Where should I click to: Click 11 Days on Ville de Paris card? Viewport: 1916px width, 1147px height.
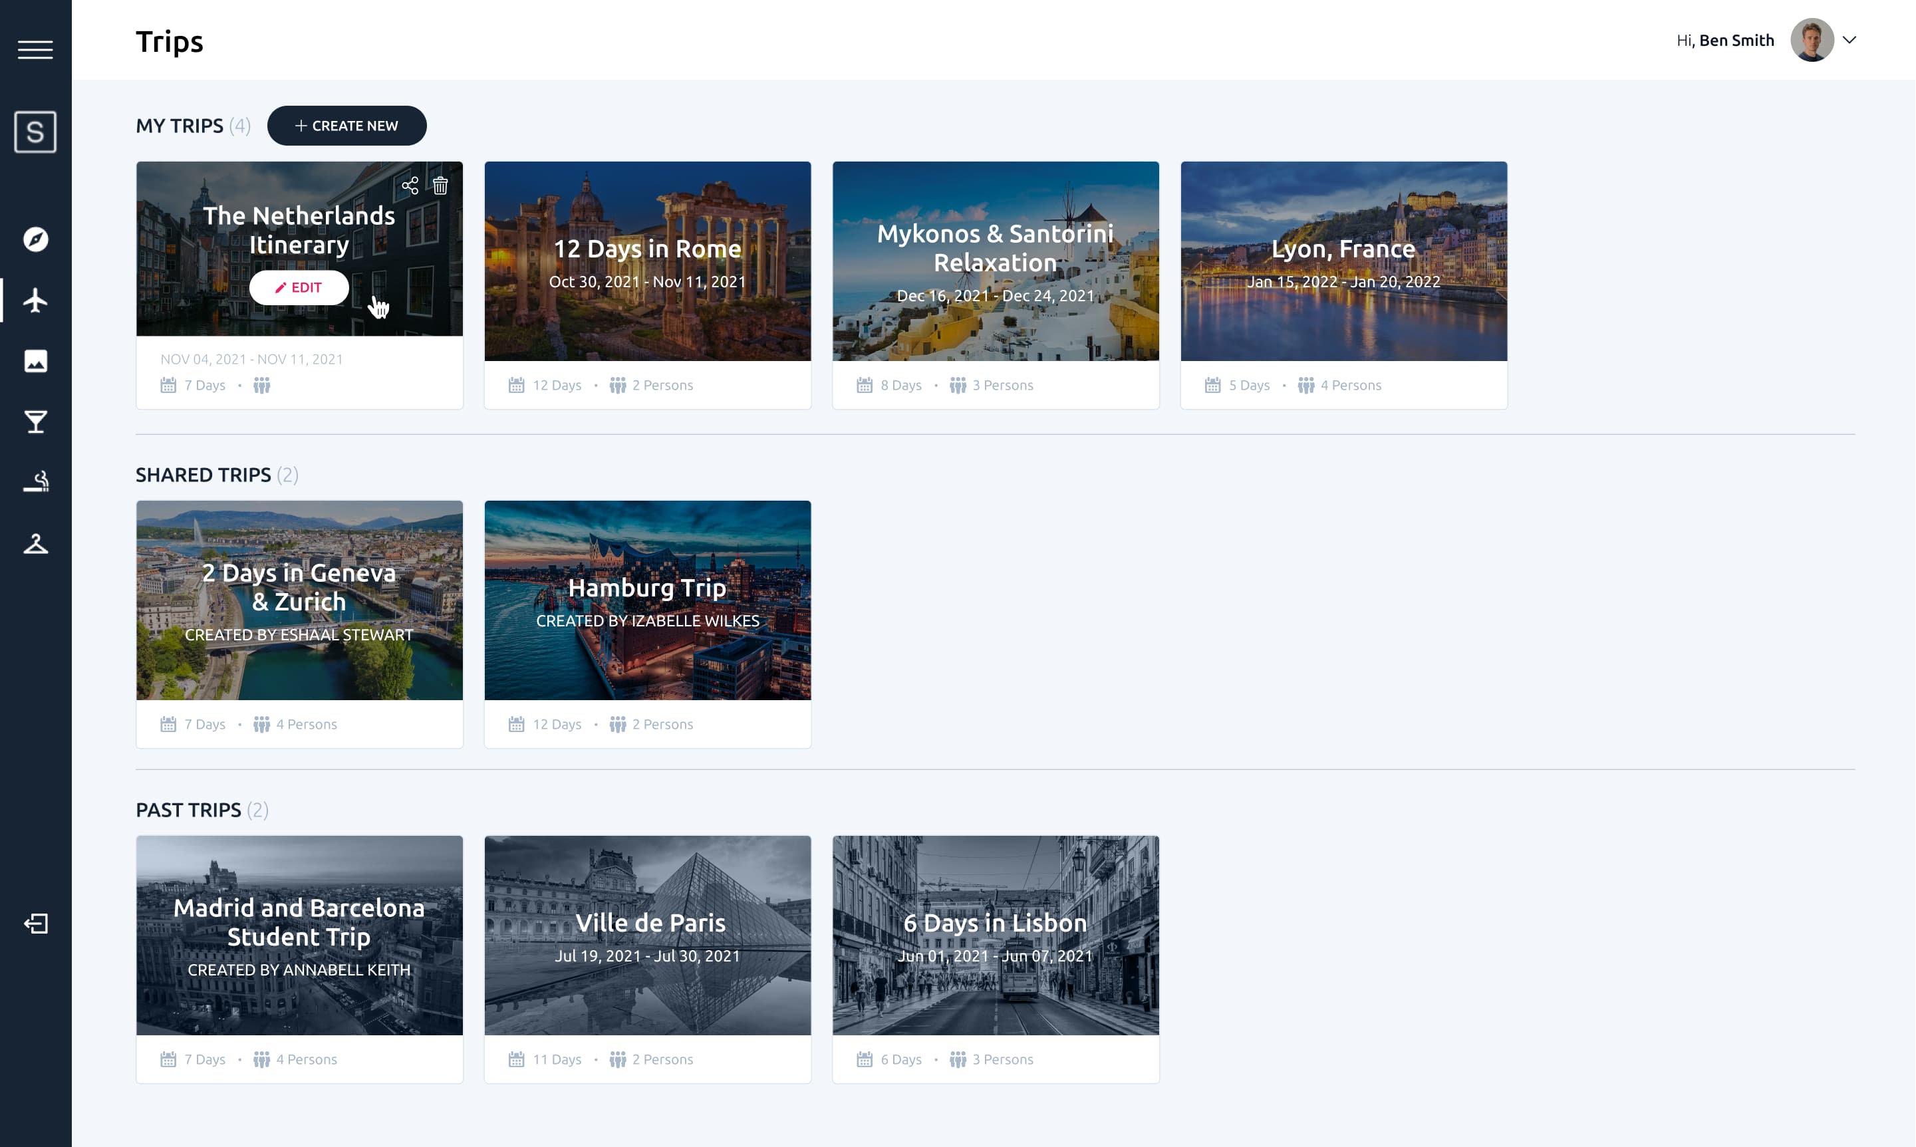click(557, 1060)
